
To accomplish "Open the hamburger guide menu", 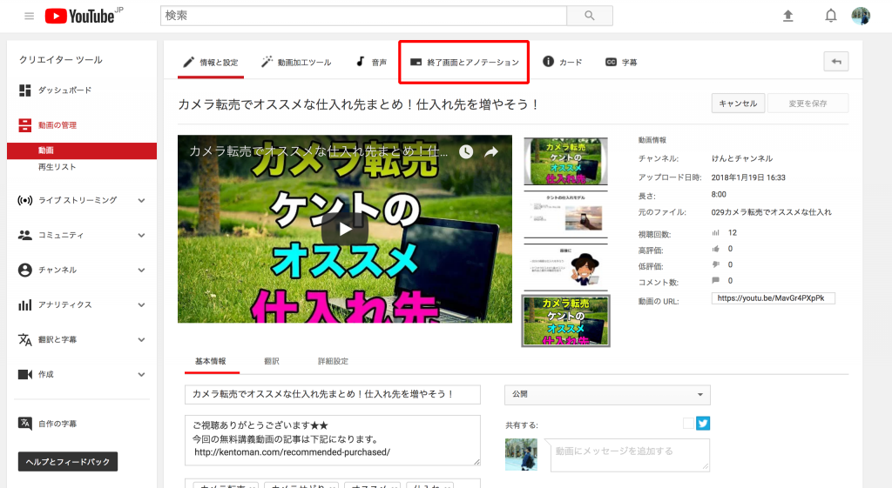I will [29, 16].
